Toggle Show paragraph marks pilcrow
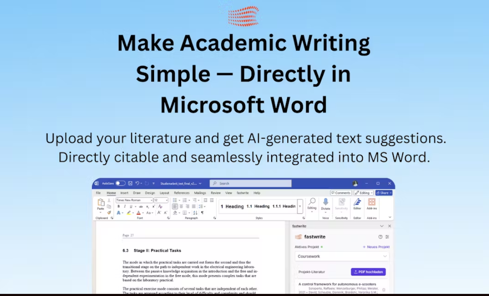The image size is (489, 296). (x=202, y=213)
